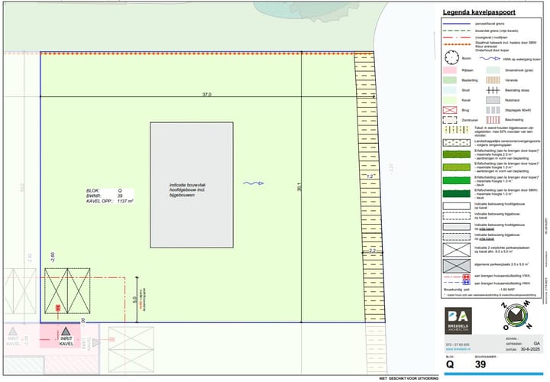Click the red VWA huisaansluiting symbol in legend

point(466,277)
